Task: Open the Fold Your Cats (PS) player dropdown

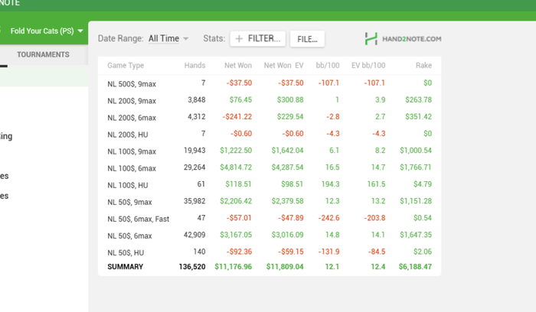Action: [46, 31]
